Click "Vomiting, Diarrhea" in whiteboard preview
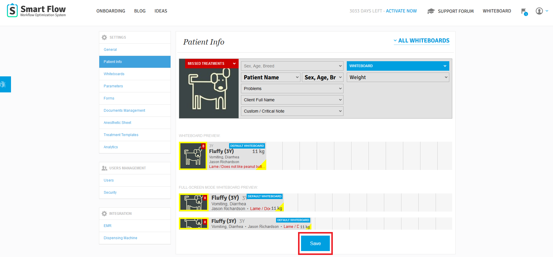 [224, 157]
